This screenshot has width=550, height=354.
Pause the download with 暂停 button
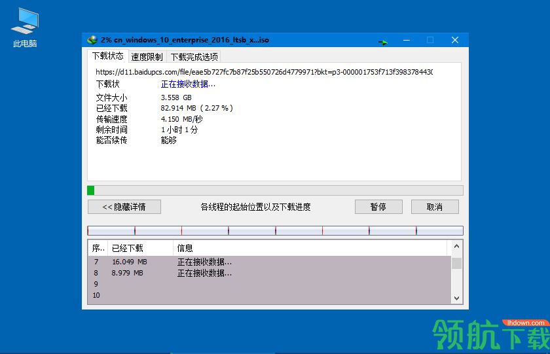[x=378, y=207]
